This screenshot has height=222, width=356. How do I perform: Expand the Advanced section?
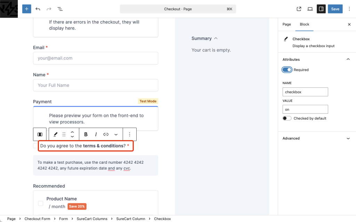coord(317,138)
